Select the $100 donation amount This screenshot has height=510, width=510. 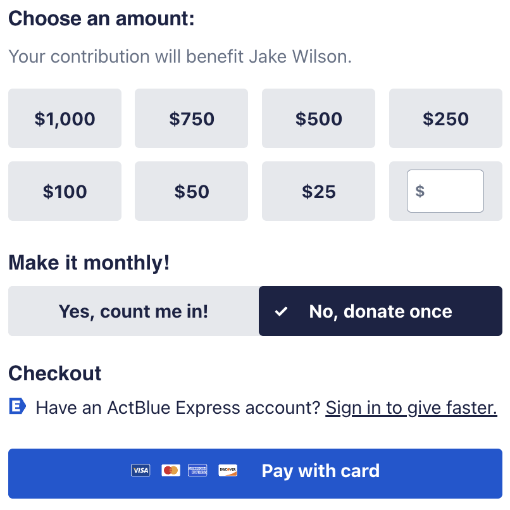point(64,191)
